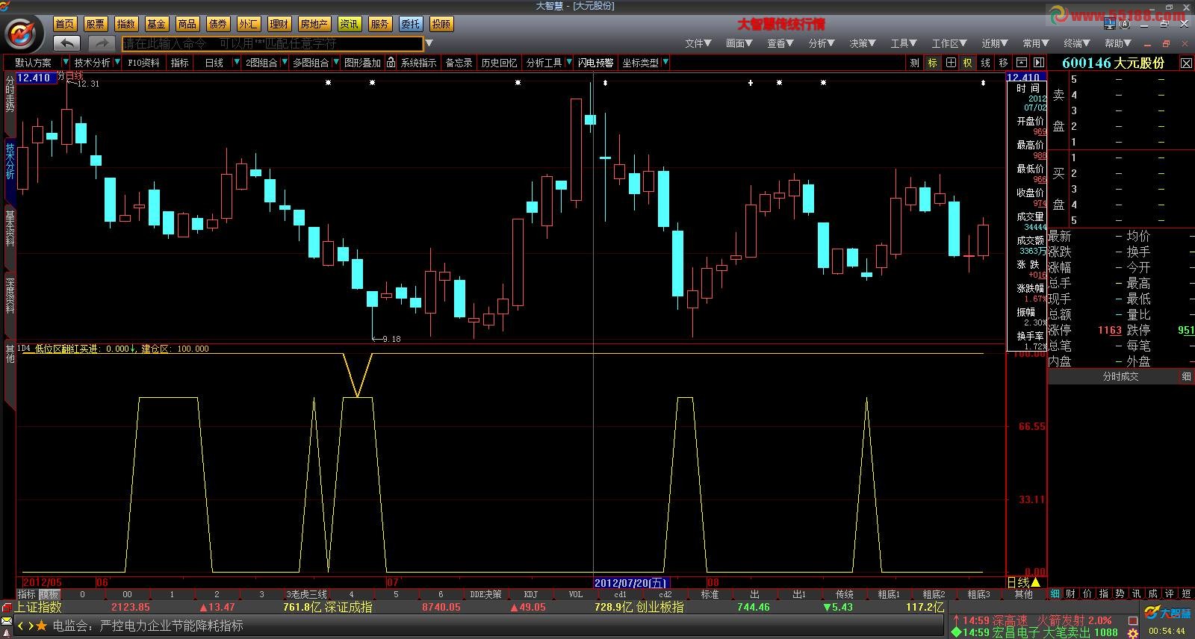
Task: Open the 画面 menu
Action: coord(739,43)
